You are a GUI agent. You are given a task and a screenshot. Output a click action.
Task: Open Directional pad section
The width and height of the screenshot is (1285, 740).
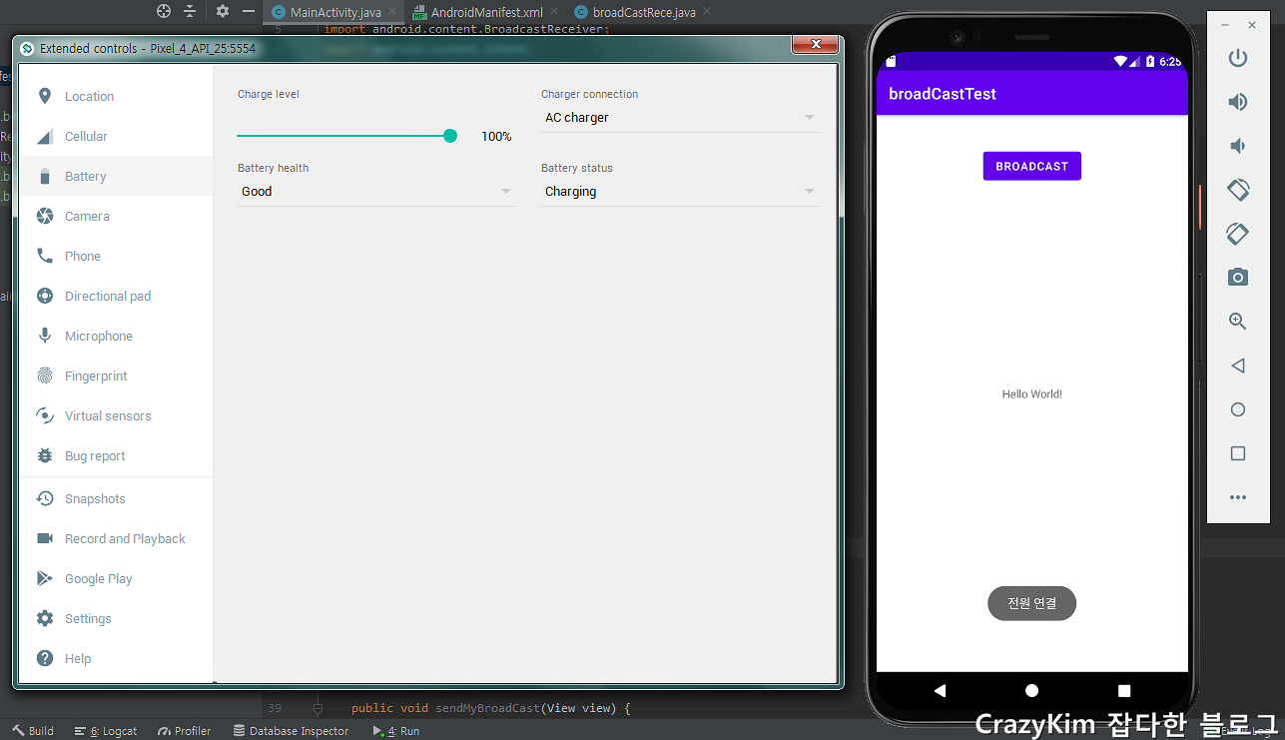[116, 297]
